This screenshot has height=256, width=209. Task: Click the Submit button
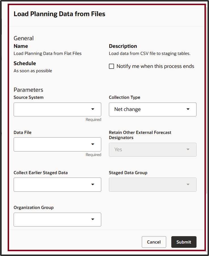184,242
